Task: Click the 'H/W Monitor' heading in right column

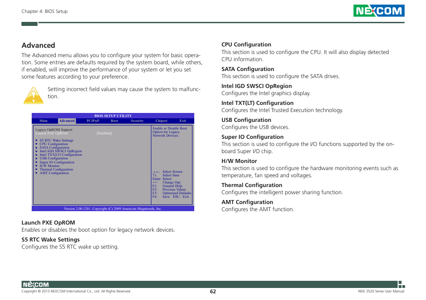Action: click(x=239, y=161)
